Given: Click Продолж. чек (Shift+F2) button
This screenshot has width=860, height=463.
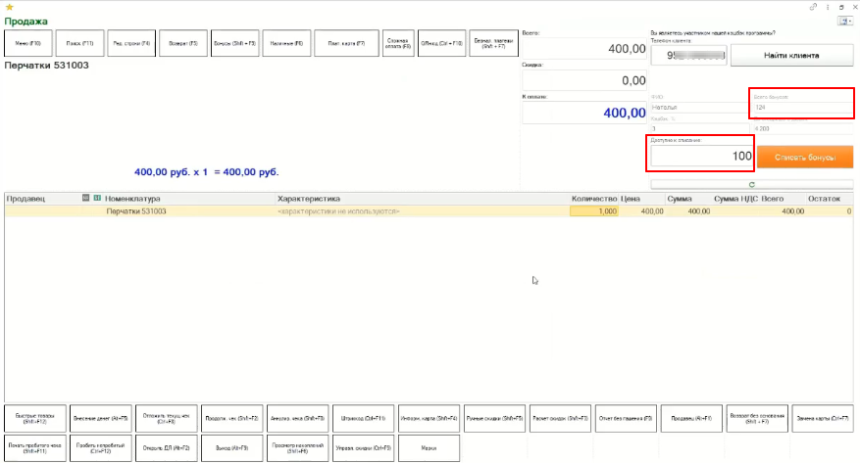Looking at the screenshot, I should coord(232,419).
